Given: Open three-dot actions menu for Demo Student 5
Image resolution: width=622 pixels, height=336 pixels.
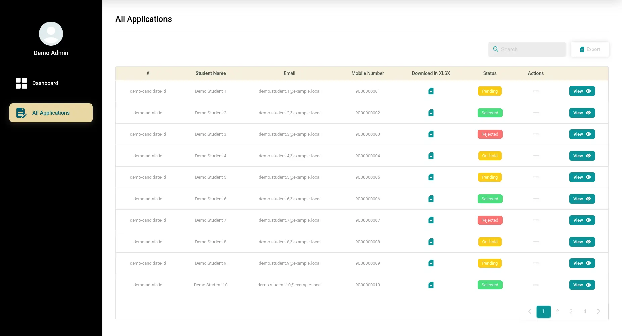Looking at the screenshot, I should (536, 177).
